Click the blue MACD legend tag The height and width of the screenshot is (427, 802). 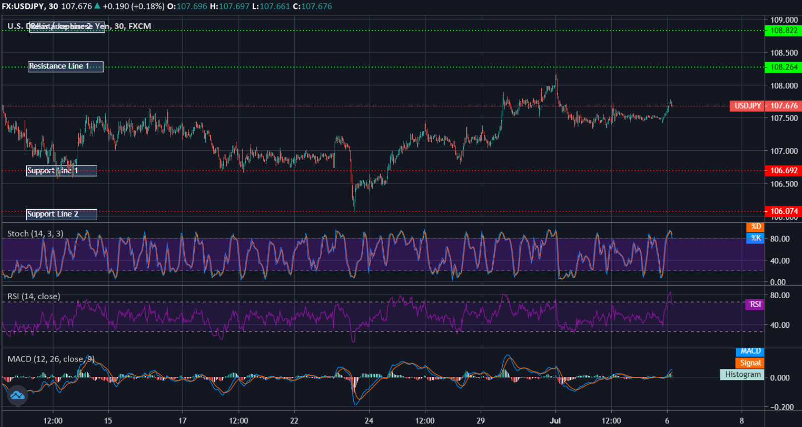750,351
